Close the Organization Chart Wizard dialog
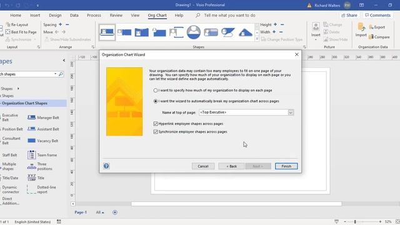 click(x=297, y=54)
